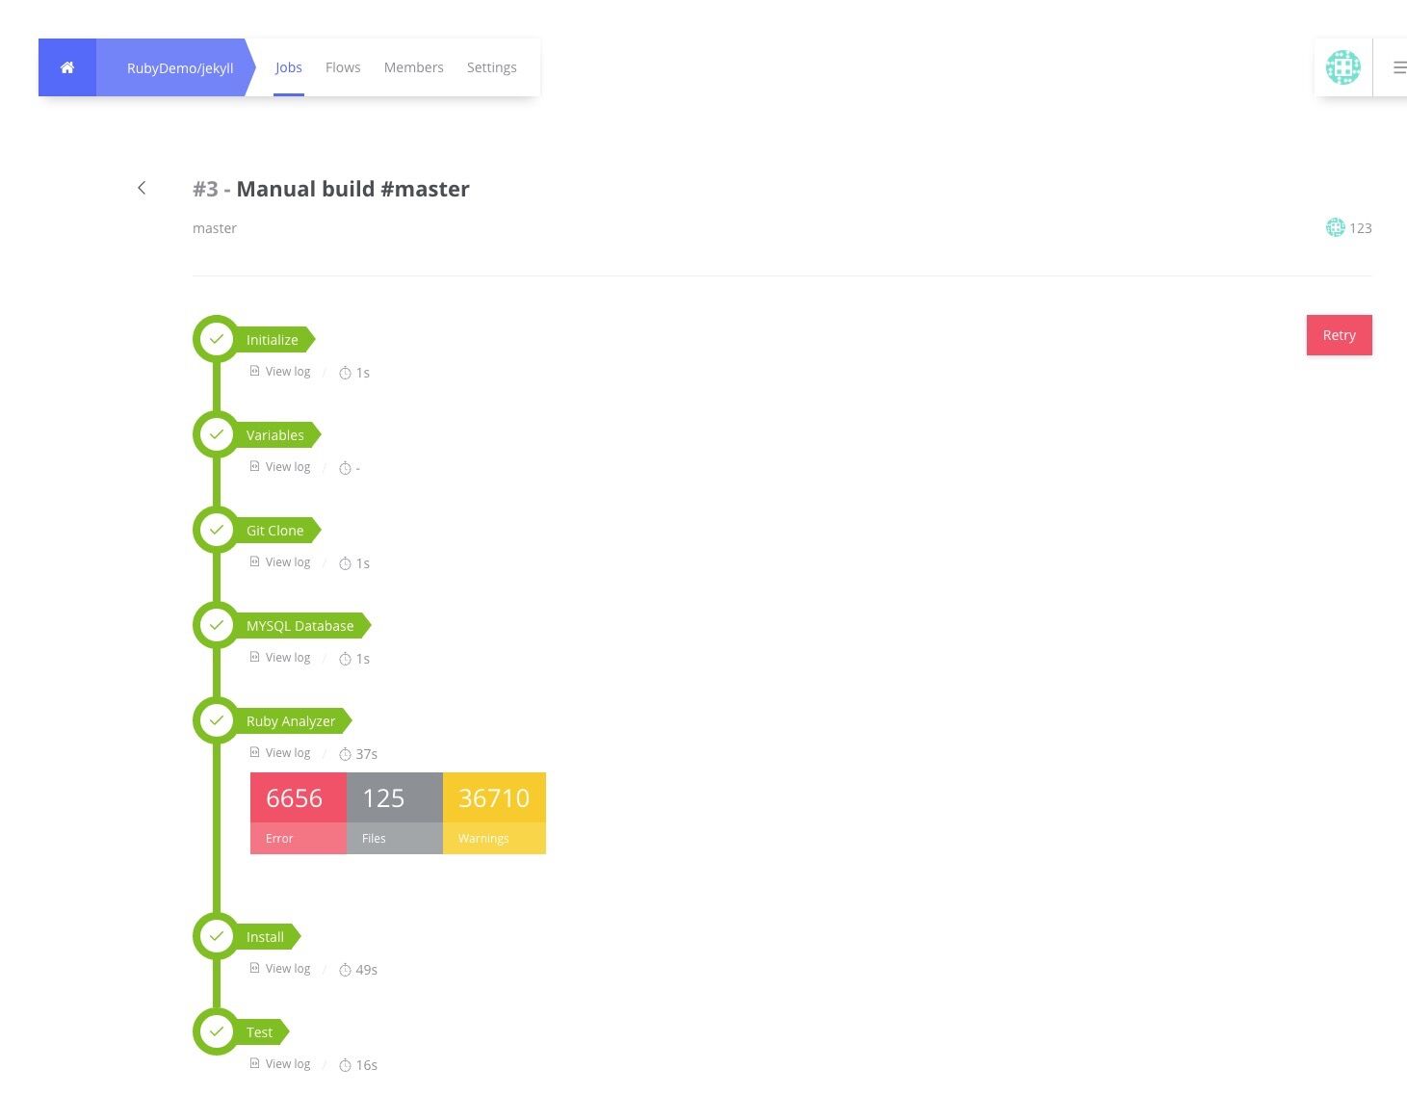Image resolution: width=1407 pixels, height=1095 pixels.
Task: Switch to the Flows tab
Action: (x=343, y=67)
